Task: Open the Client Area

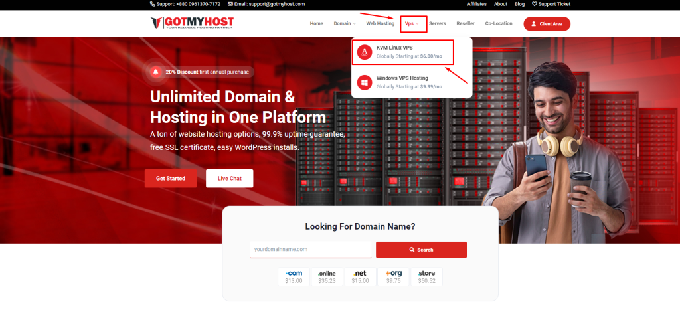Action: click(x=547, y=24)
